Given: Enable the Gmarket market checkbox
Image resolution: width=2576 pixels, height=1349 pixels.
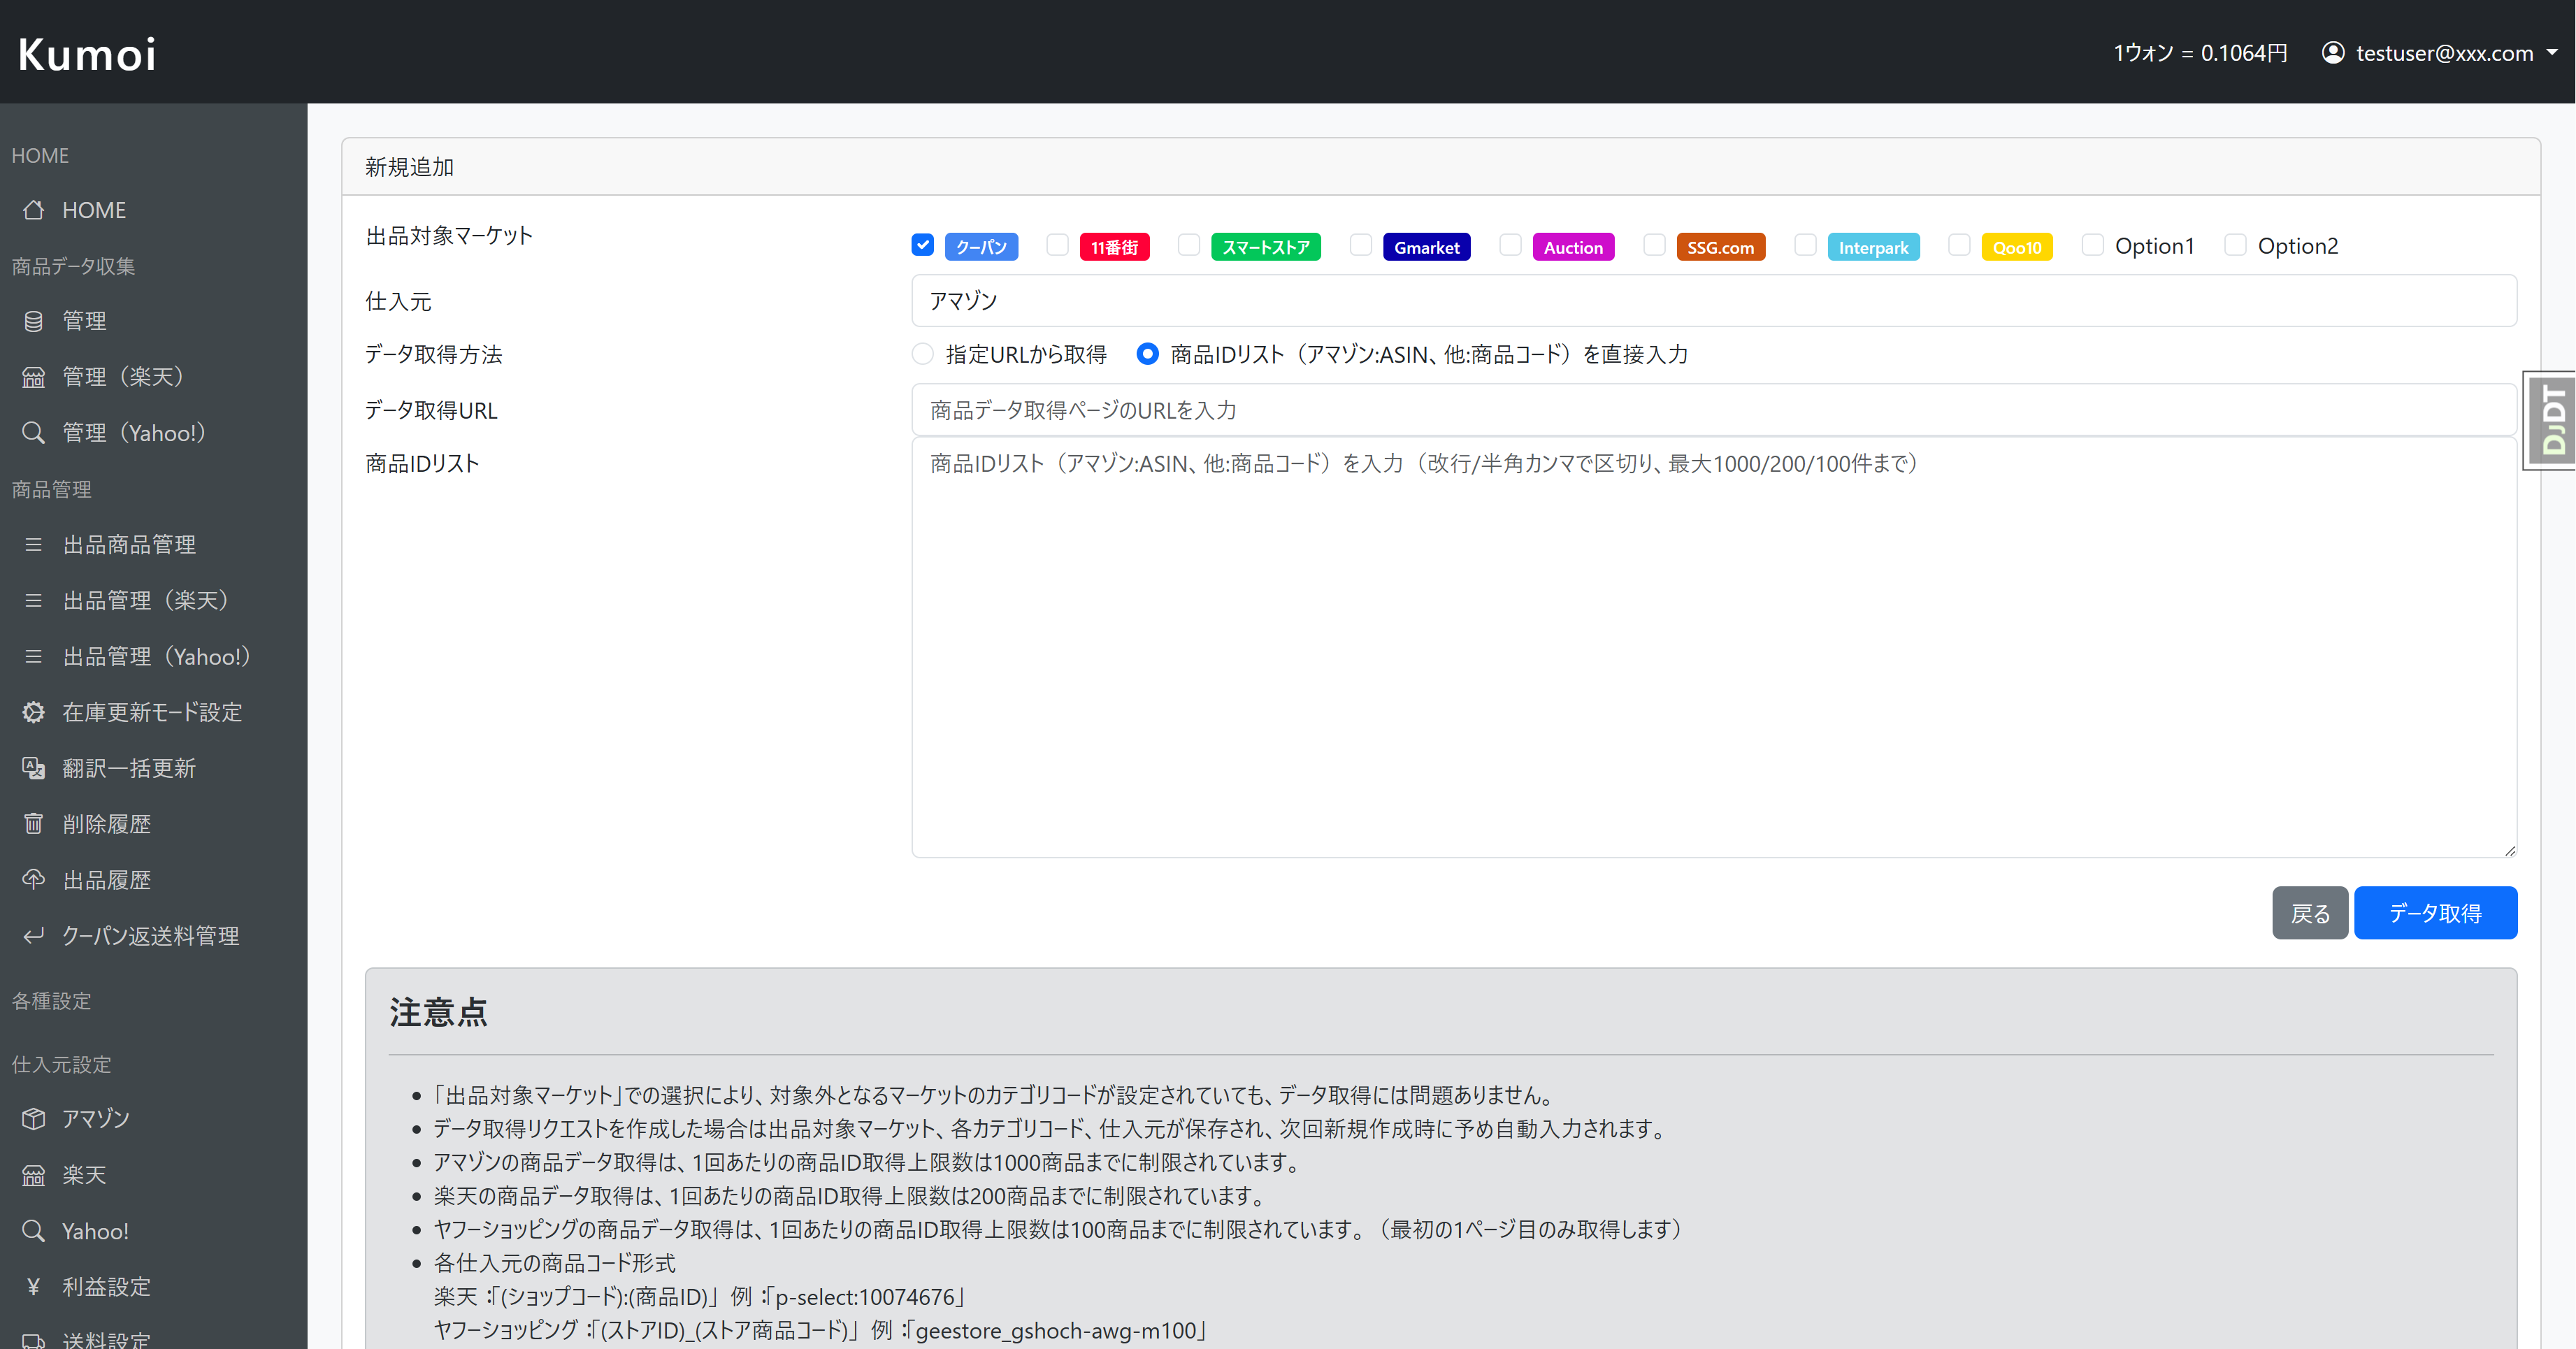Looking at the screenshot, I should [1361, 246].
